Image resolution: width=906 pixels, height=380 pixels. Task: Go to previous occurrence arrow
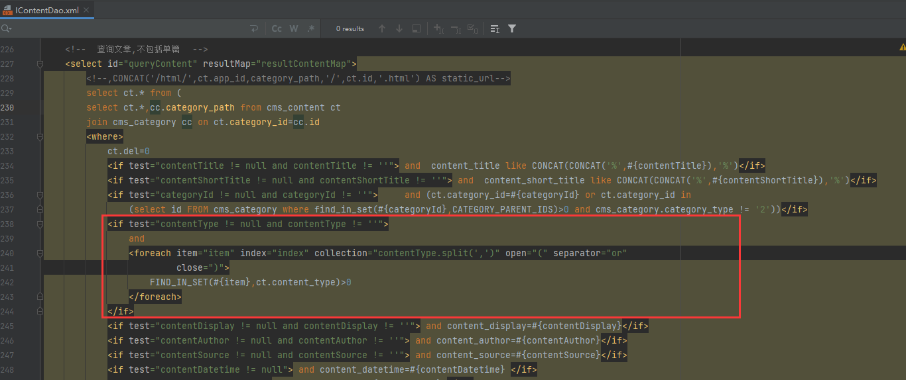click(382, 28)
